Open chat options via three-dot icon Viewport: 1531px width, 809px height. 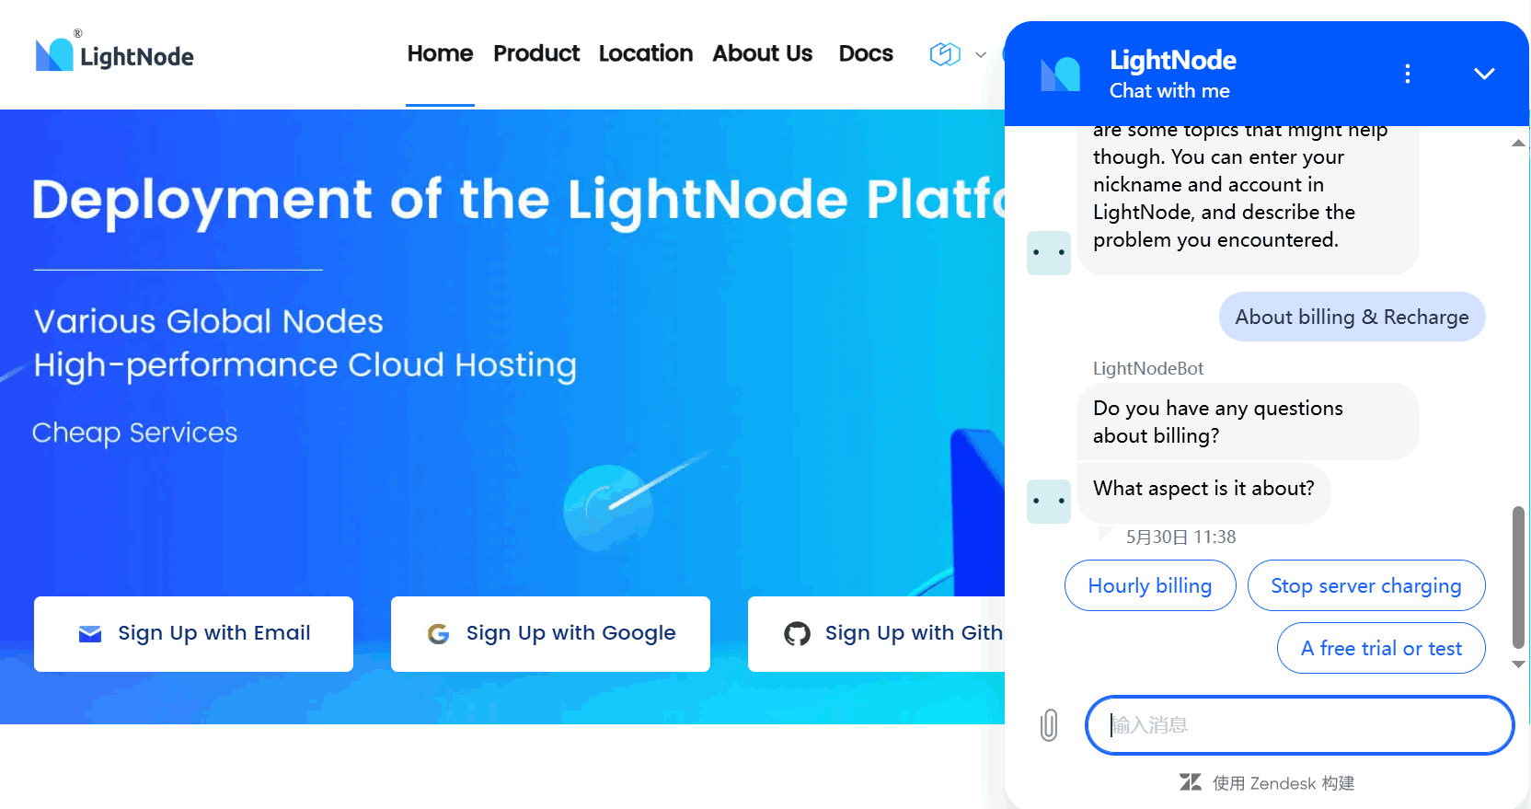click(1408, 74)
